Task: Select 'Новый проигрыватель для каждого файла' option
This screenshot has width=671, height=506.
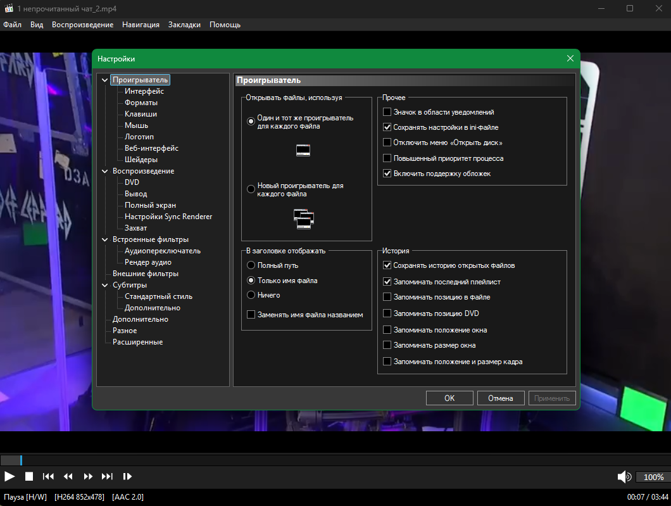Action: [251, 189]
